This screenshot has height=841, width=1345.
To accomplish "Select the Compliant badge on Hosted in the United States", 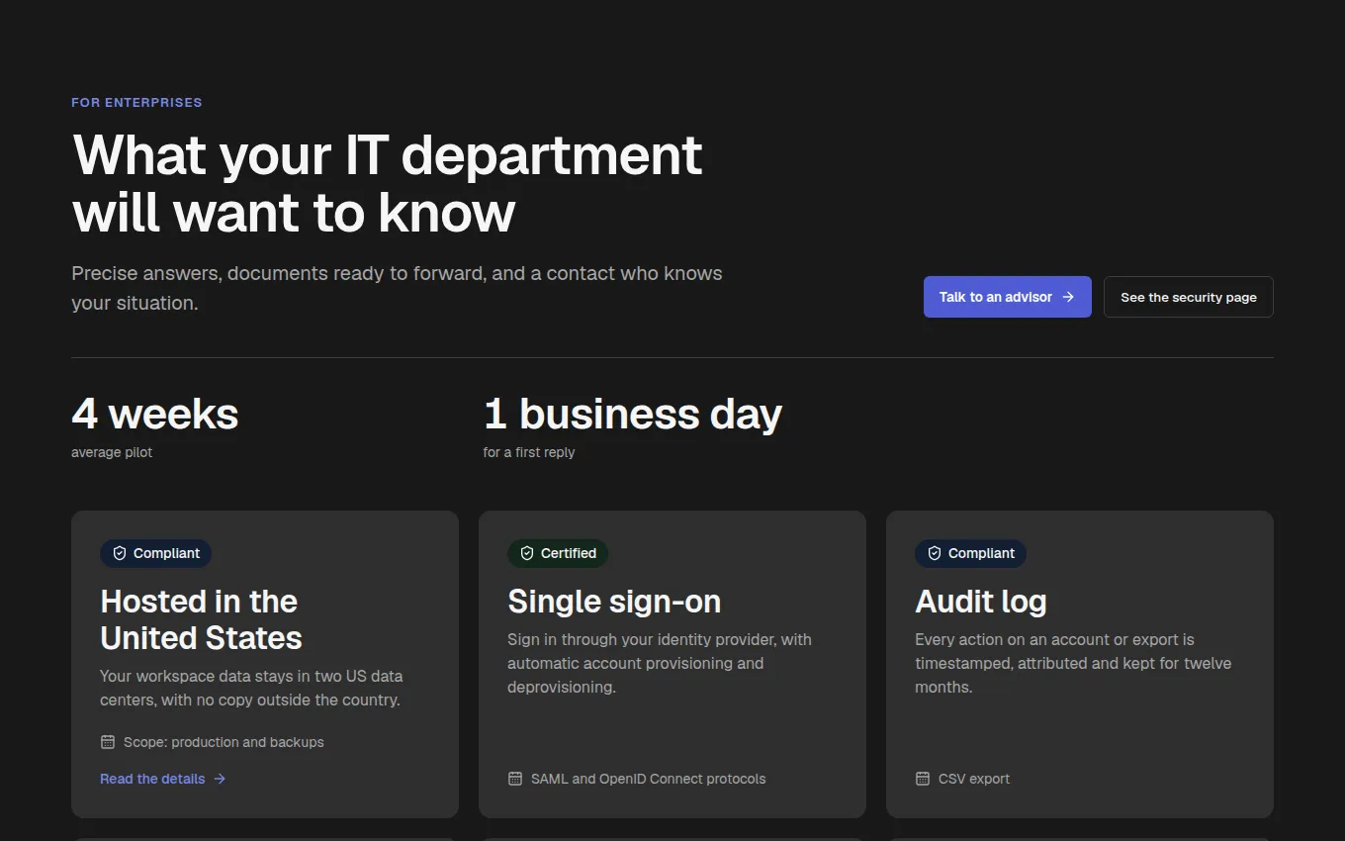I will [156, 553].
